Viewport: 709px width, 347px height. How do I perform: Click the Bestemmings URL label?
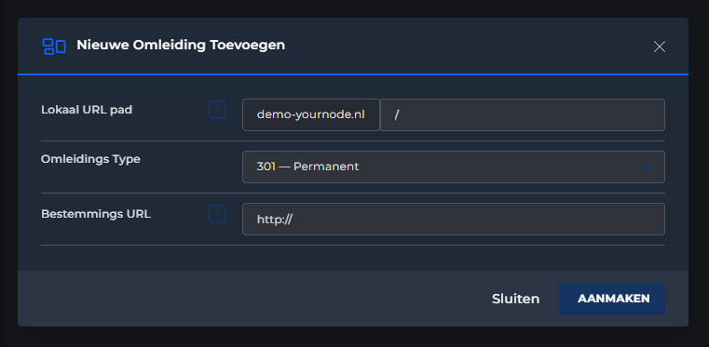[96, 214]
